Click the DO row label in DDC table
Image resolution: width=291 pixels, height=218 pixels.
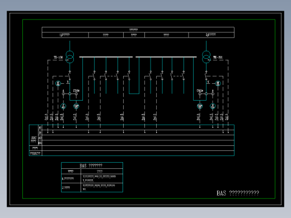40,143
